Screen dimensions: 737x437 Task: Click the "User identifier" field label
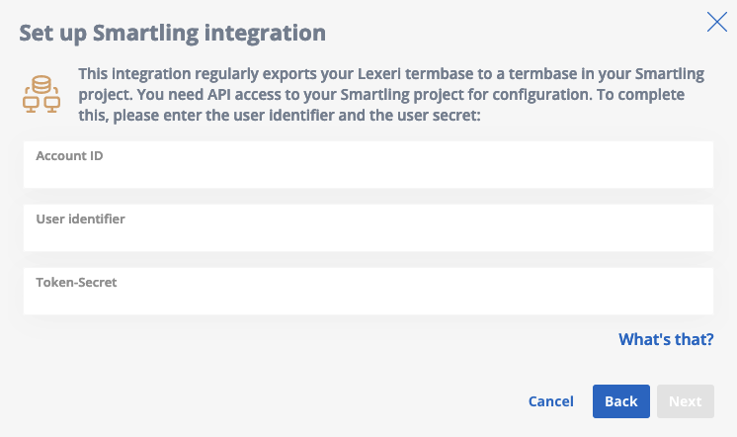click(x=80, y=219)
